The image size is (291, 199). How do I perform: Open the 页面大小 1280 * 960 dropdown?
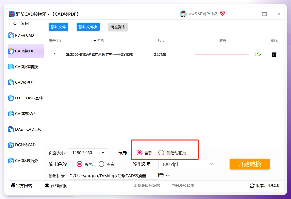click(88, 153)
